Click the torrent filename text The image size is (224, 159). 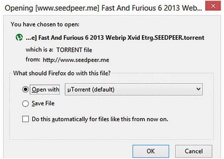(115, 38)
